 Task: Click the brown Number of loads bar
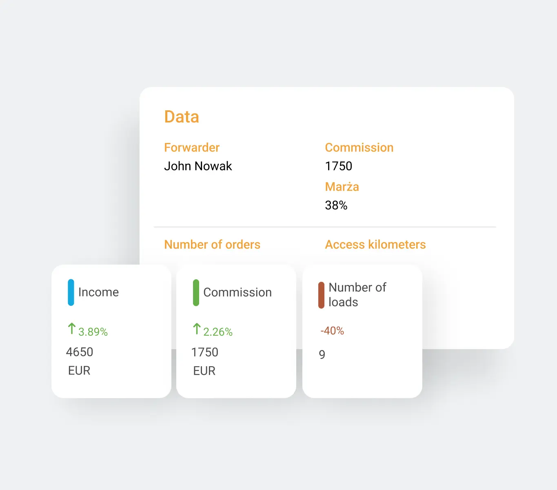(322, 295)
